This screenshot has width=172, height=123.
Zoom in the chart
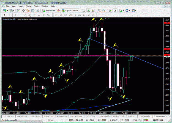click(x=99, y=11)
